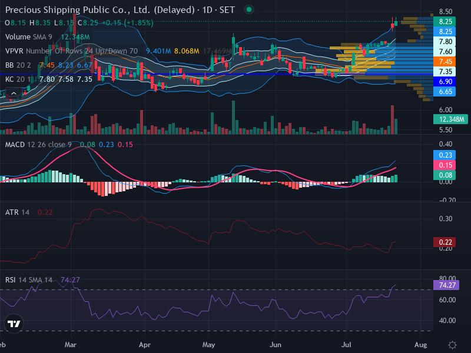Viewport: 471px width, 353px height.
Task: Click the 7.80 price axis label
Action: pos(445,41)
